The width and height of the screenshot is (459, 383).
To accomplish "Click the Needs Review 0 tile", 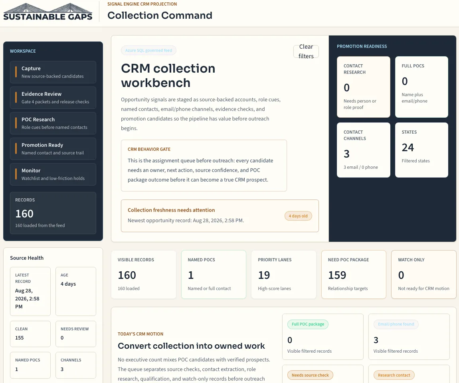I will [76, 334].
